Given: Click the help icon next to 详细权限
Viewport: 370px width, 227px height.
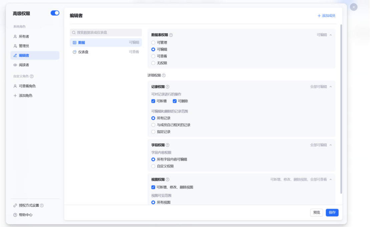Looking at the screenshot, I should coord(164,76).
